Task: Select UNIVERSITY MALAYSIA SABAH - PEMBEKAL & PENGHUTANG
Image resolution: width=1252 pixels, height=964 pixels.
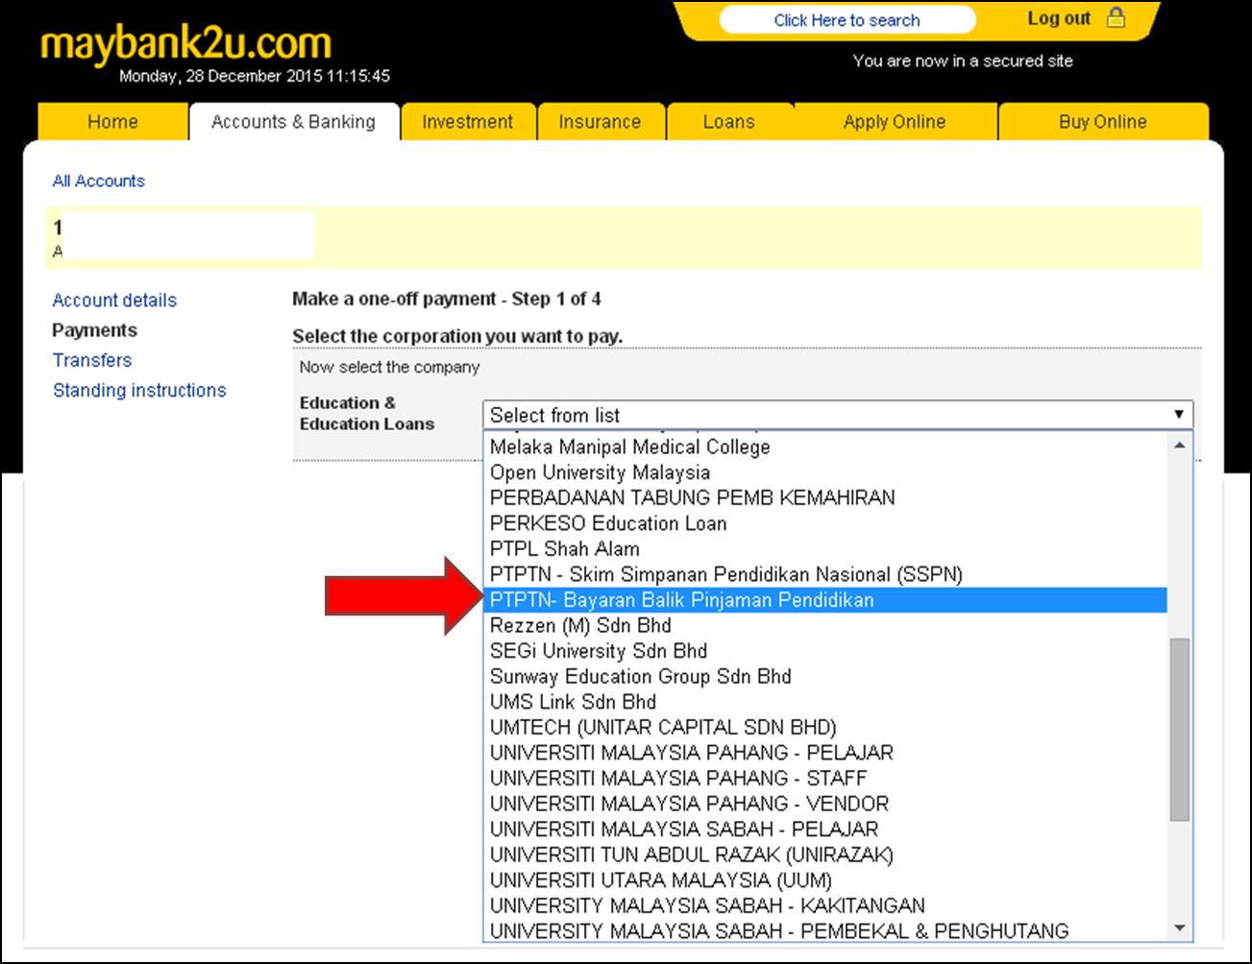Action: point(824,930)
